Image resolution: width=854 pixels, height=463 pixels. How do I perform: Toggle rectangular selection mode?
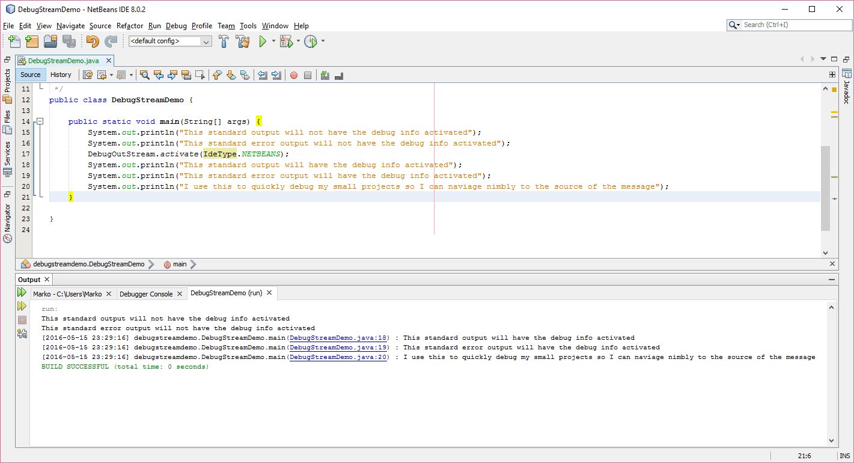(x=200, y=75)
